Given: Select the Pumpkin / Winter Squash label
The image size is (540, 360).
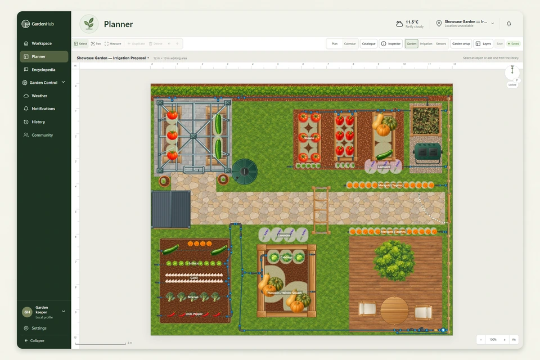Looking at the screenshot, I should [x=285, y=293].
